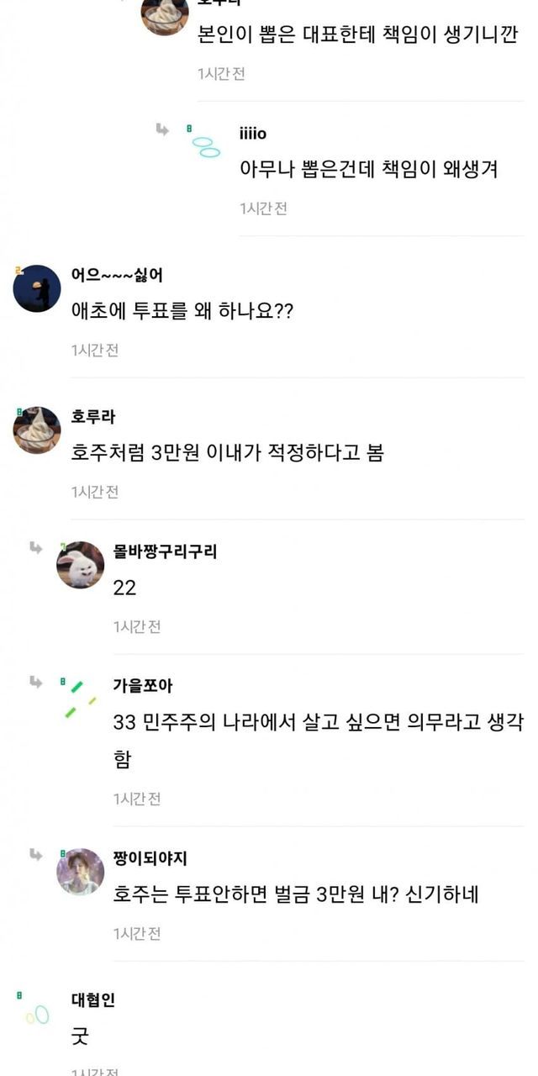Select the comment text '애초에 투표를 왜 하나요??'
Image resolution: width=538 pixels, height=1076 pixels.
(182, 311)
